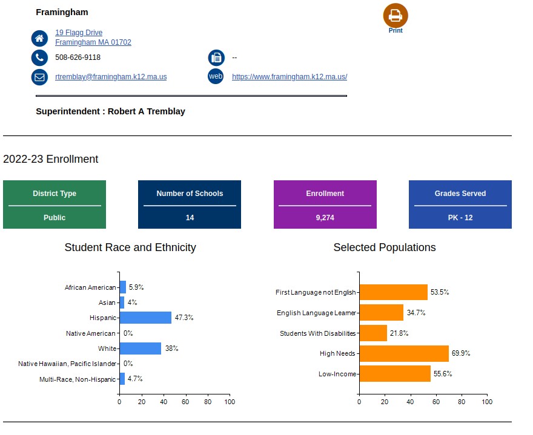This screenshot has width=533, height=435.
Task: Select the green District Type tile
Action: pos(55,204)
